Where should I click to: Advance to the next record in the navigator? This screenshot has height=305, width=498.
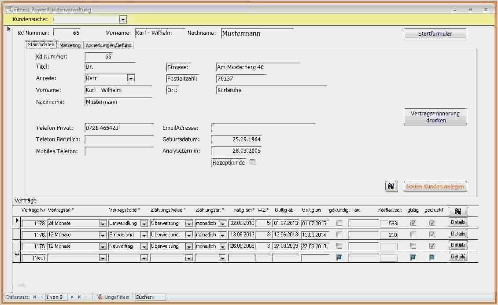coord(72,297)
